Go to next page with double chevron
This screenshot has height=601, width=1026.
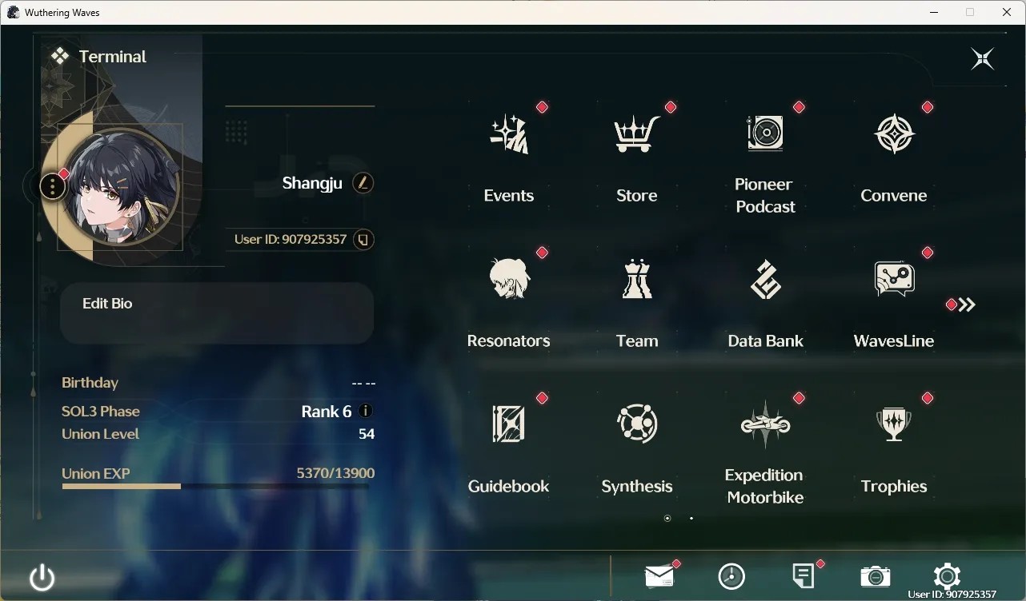[x=967, y=304]
